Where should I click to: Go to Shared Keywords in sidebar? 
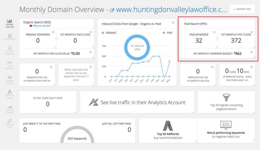(x=10, y=50)
